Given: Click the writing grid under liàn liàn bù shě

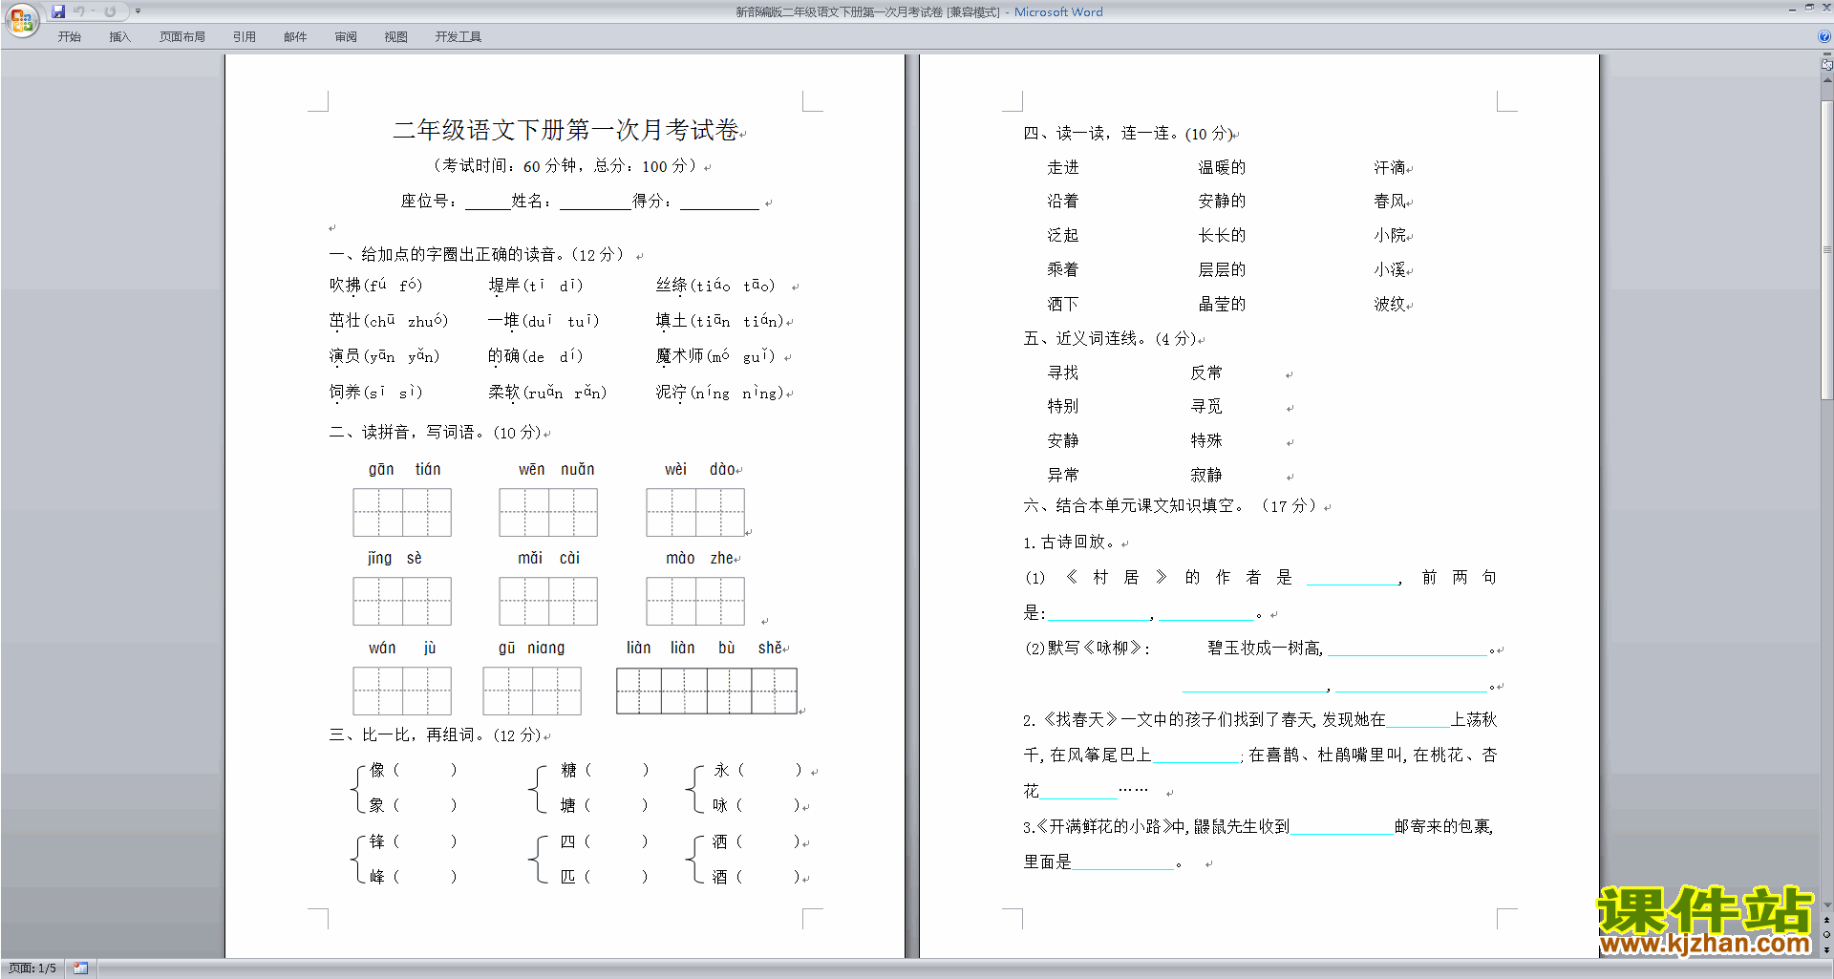Looking at the screenshot, I should (x=707, y=691).
